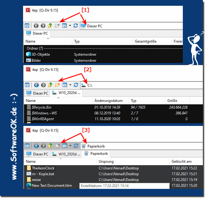Sort by Änderungsdatum column
205x198 pixels.
click(x=111, y=101)
